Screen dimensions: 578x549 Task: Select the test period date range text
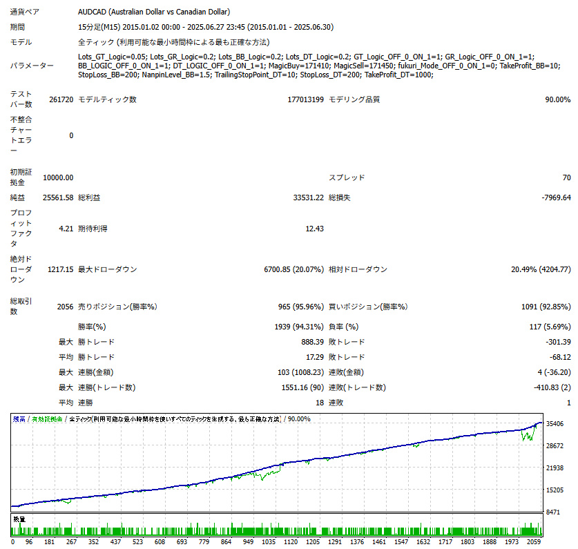coord(206,27)
